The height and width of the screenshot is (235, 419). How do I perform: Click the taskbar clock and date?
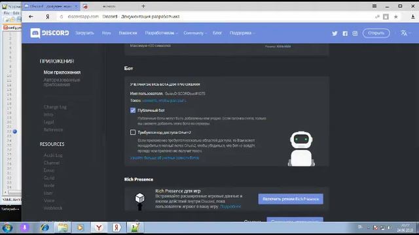click(x=405, y=228)
